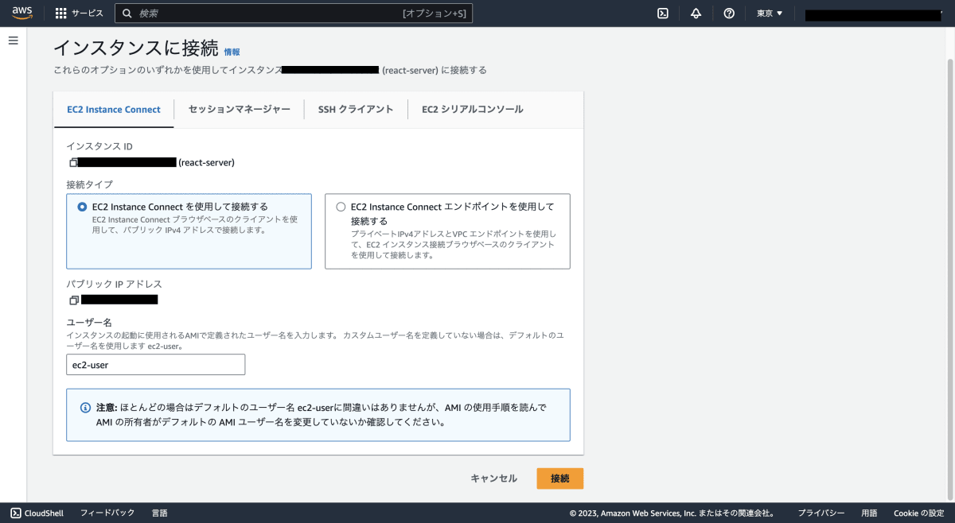Image resolution: width=955 pixels, height=523 pixels.
Task: Click the search magnifier icon
Action: (x=127, y=14)
